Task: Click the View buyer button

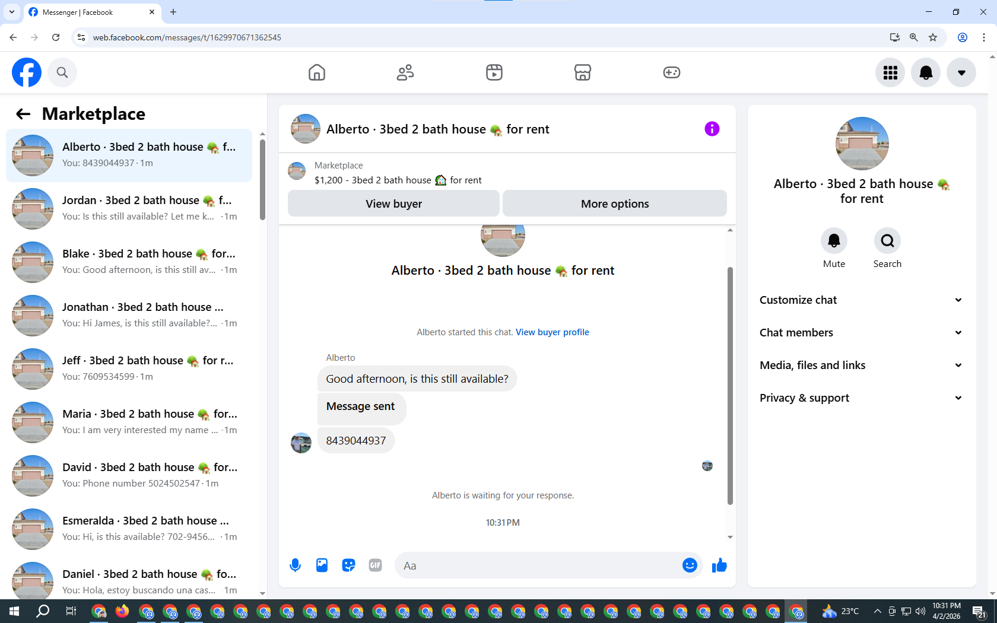Action: pos(393,204)
